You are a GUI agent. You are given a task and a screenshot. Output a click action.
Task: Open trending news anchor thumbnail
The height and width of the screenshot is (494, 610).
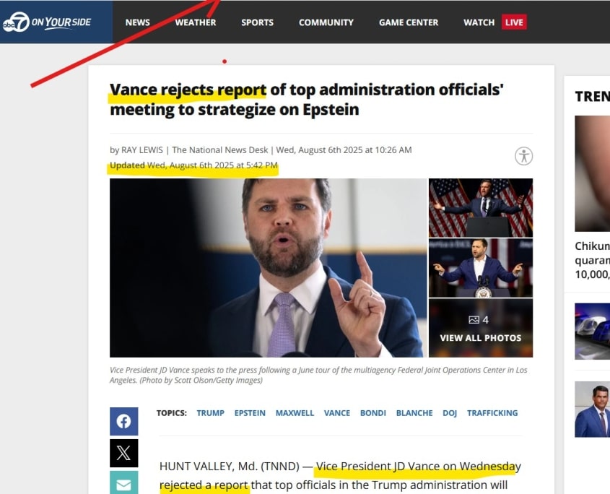coord(592,409)
